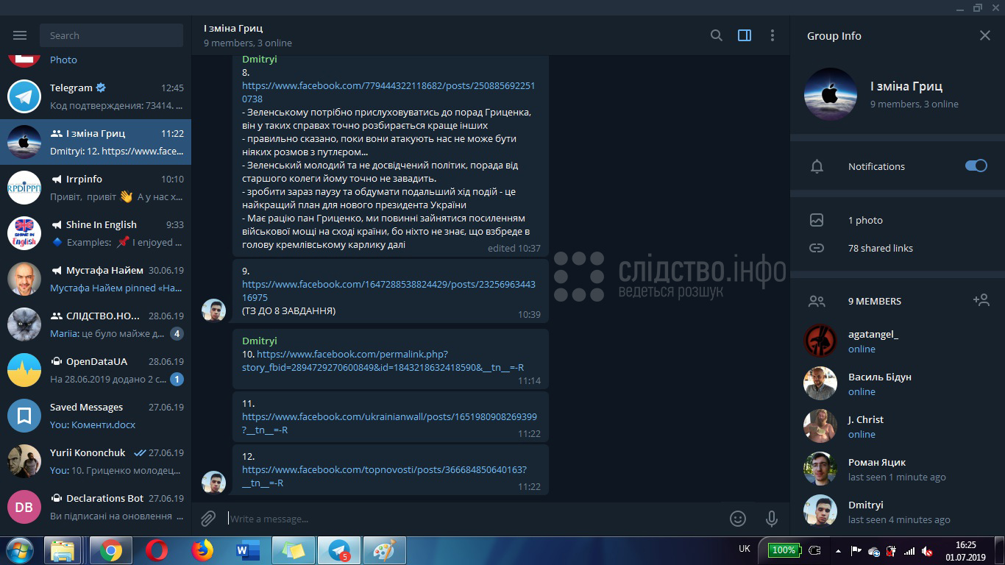Screen dimensions: 1005x565
Task: Click the Write a message field
Action: [x=471, y=519]
